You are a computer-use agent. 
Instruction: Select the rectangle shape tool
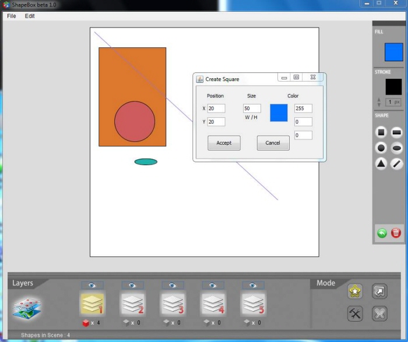click(x=396, y=132)
